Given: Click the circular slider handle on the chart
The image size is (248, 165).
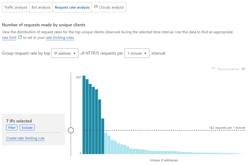Looking at the screenshot, I should 71,130.
